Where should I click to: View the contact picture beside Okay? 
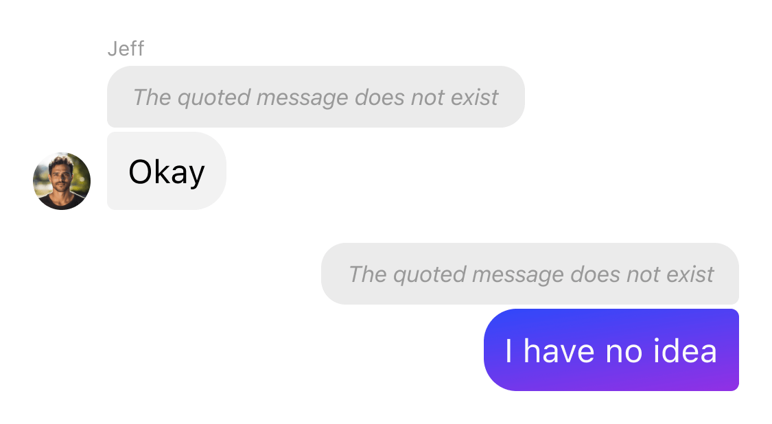click(x=62, y=180)
